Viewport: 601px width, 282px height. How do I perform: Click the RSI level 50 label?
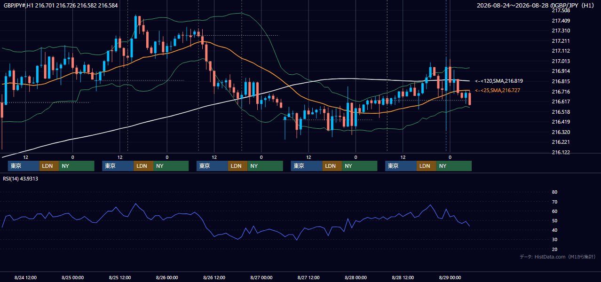point(554,220)
